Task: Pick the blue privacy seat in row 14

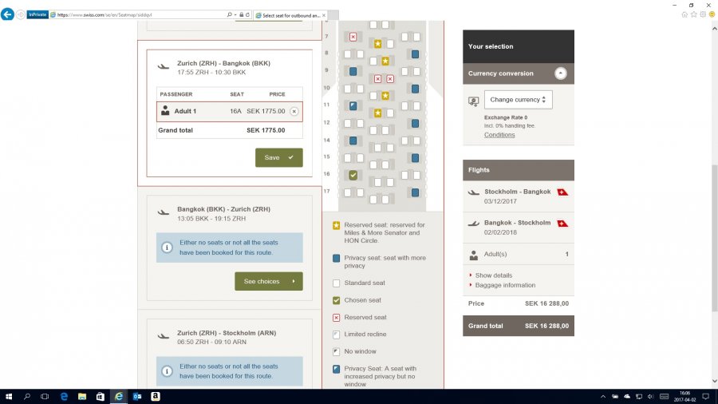Action: pos(353,141)
